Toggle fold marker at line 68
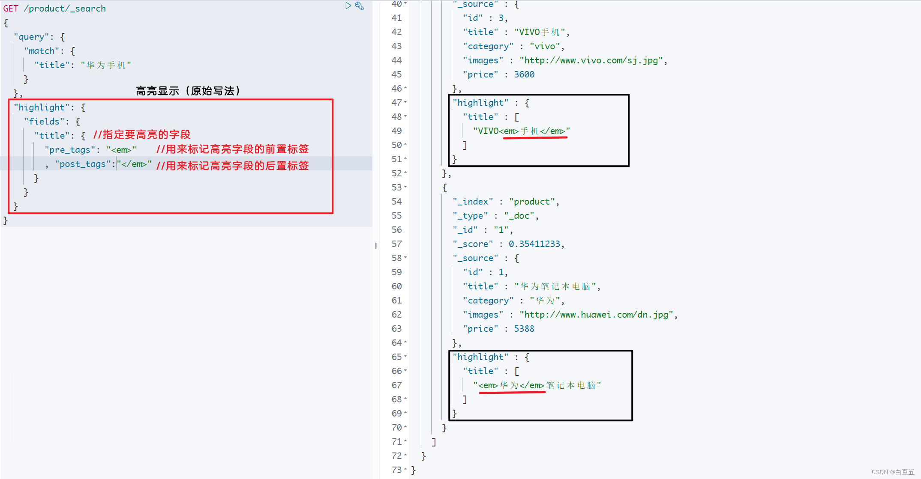The height and width of the screenshot is (479, 921). [x=405, y=399]
